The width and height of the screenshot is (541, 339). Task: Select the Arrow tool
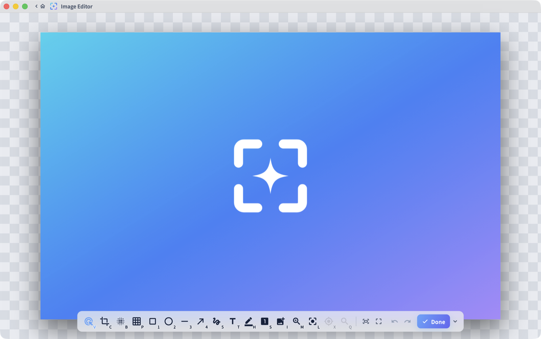pyautogui.click(x=201, y=321)
